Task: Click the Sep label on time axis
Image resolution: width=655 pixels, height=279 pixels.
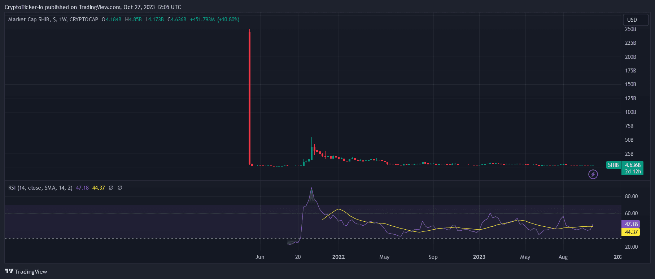Action: [433, 257]
